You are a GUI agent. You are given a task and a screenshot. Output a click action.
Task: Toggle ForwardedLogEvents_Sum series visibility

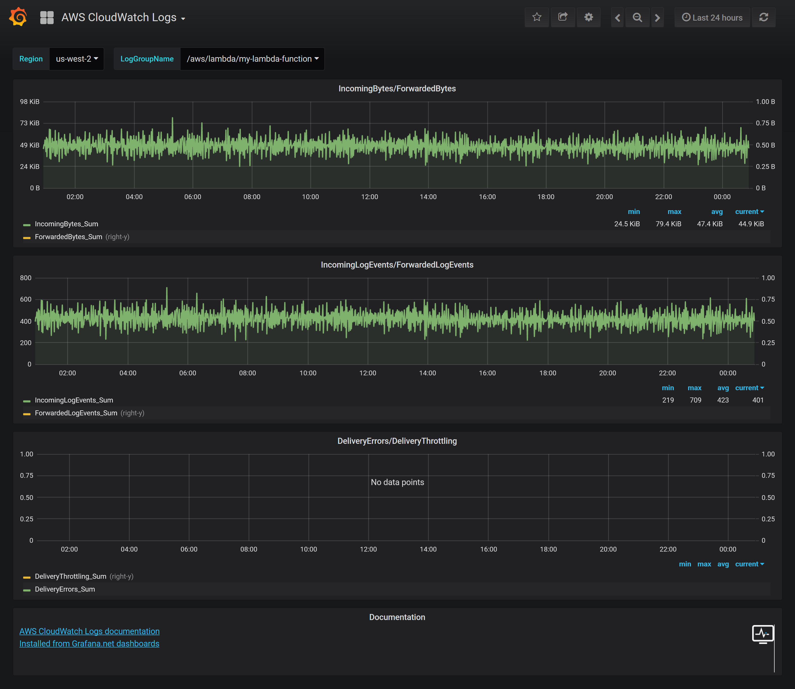76,413
